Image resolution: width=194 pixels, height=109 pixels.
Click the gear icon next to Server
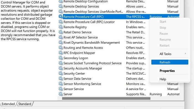click(60, 94)
